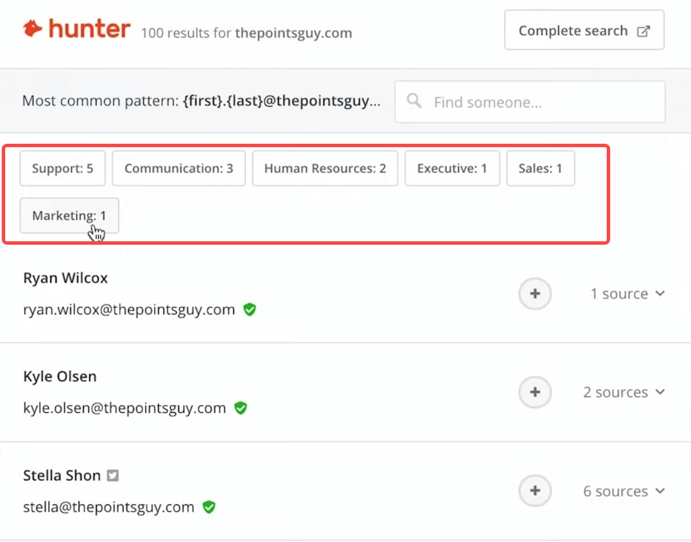Add Ryan Wilcox with plus icon
This screenshot has width=691, height=542.
535,293
